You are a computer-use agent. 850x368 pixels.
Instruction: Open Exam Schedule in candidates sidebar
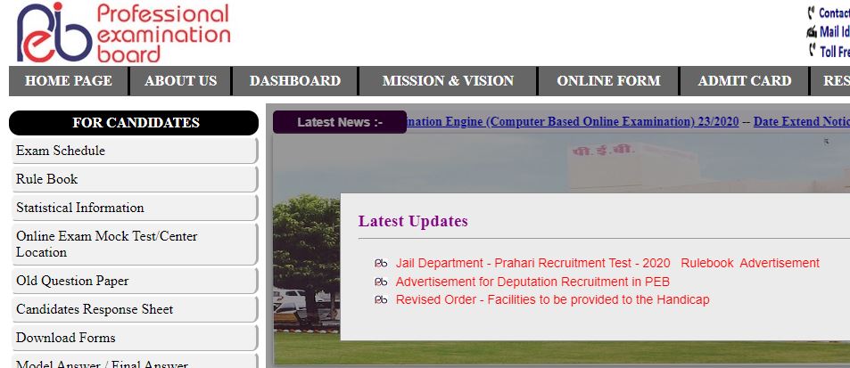point(134,151)
